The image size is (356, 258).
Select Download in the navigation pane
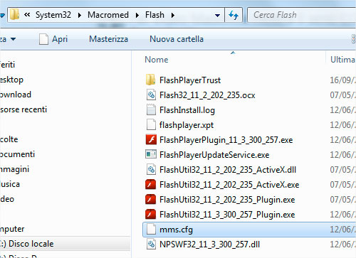click(16, 95)
